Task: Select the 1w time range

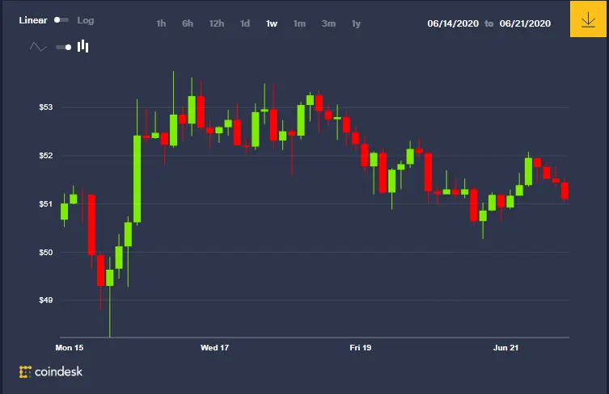Action: pos(272,23)
